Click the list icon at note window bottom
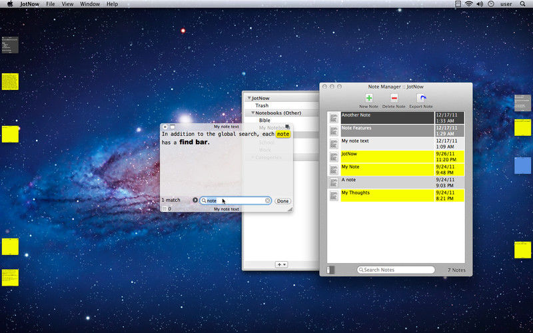The width and height of the screenshot is (533, 333). pyautogui.click(x=165, y=209)
